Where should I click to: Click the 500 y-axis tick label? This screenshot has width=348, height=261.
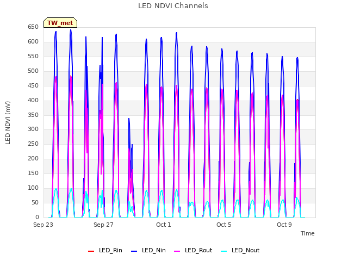(33, 71)
